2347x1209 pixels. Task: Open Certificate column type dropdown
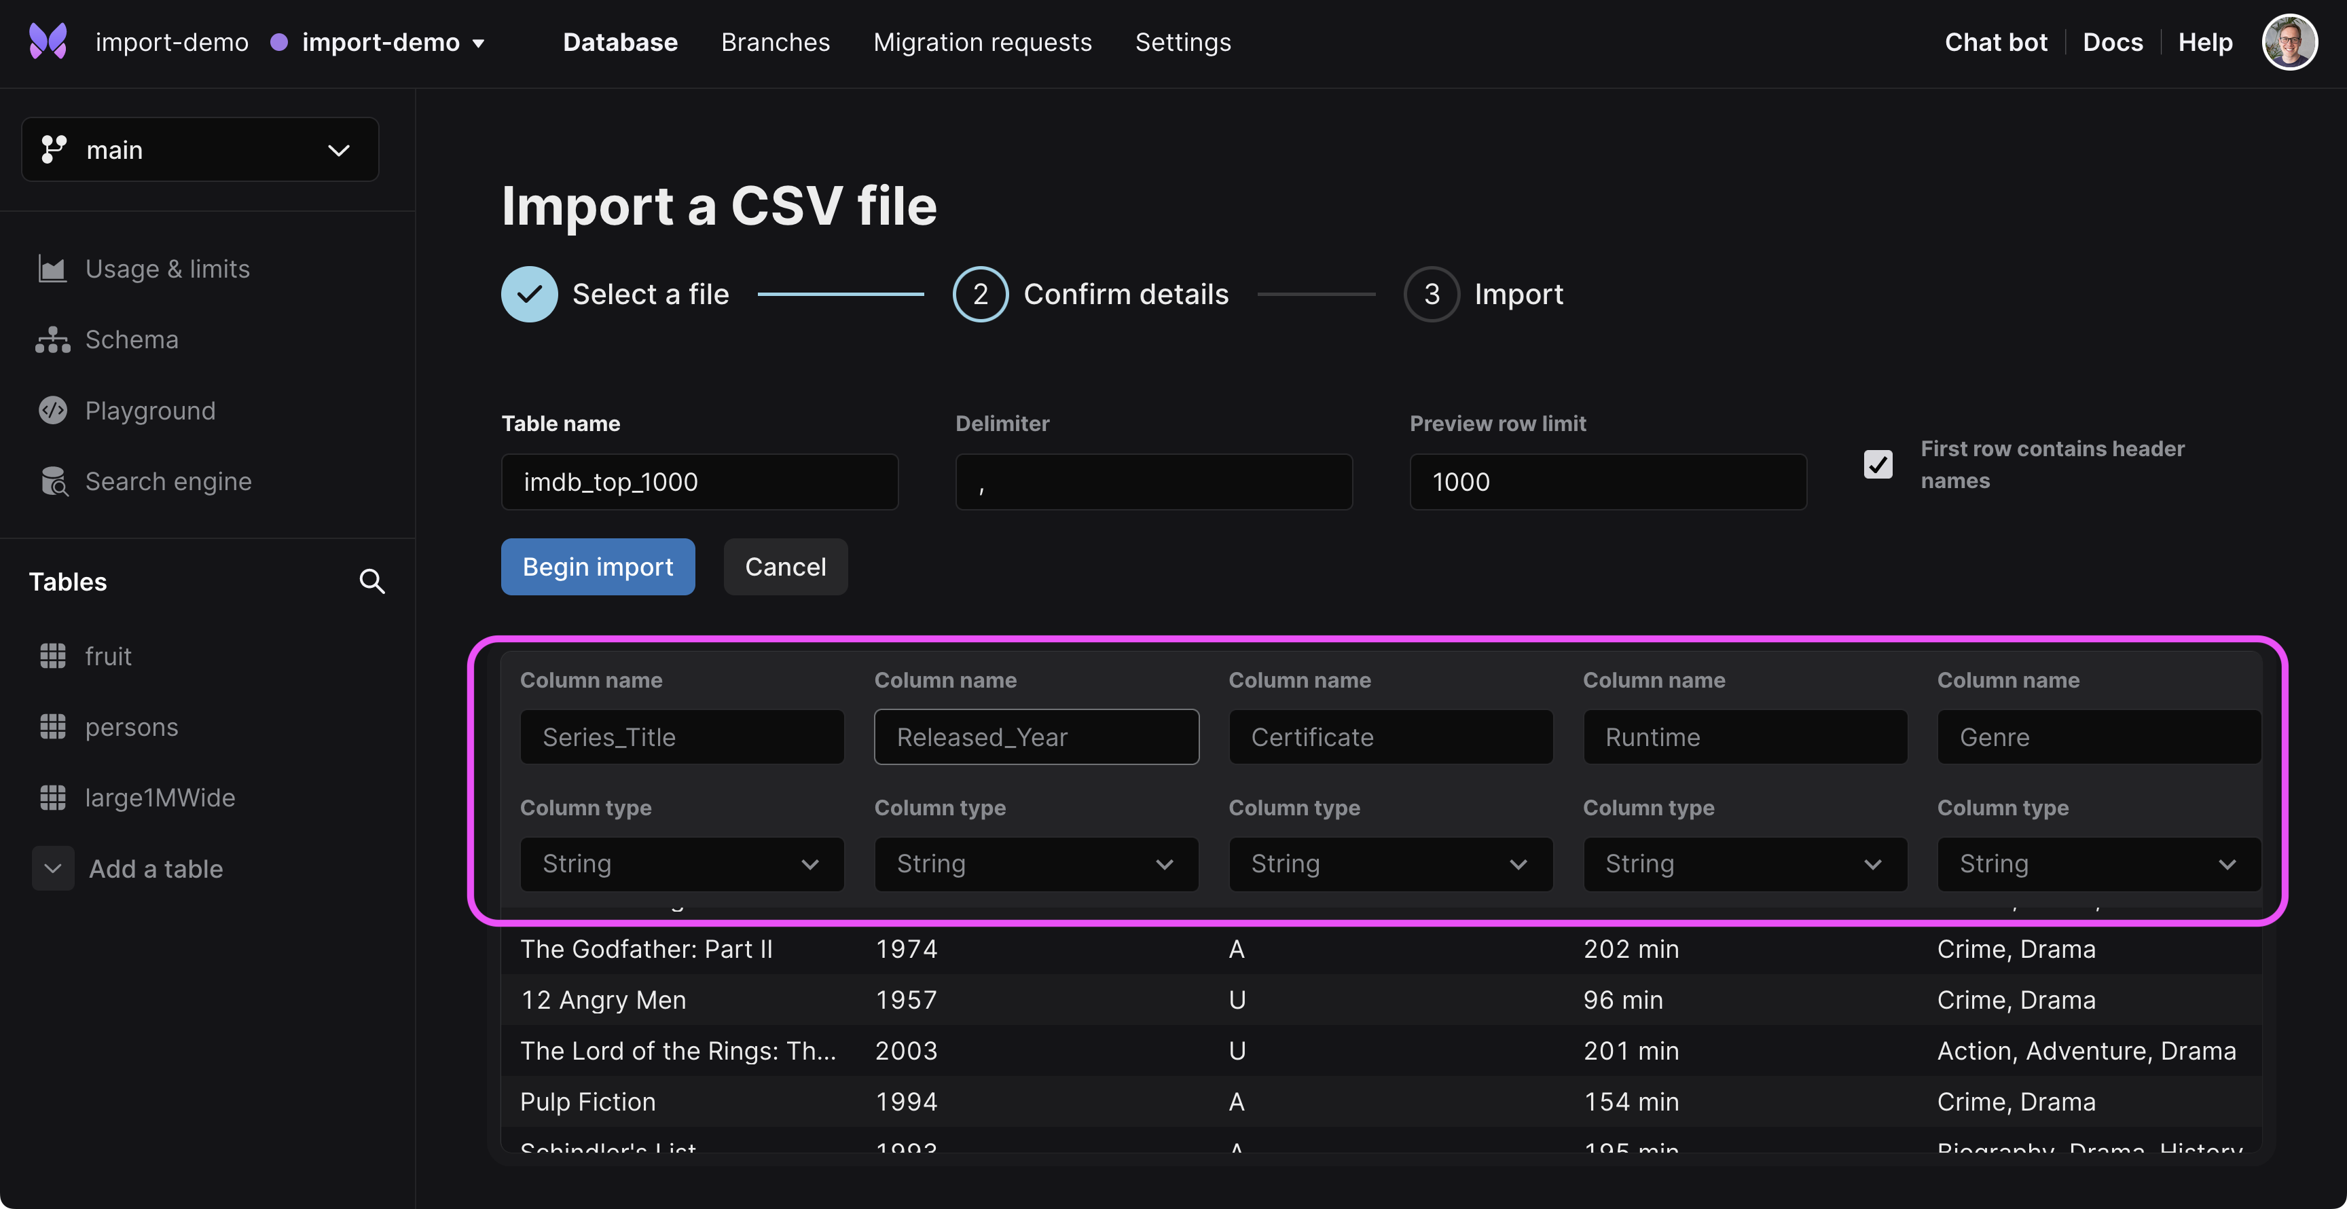tap(1390, 864)
